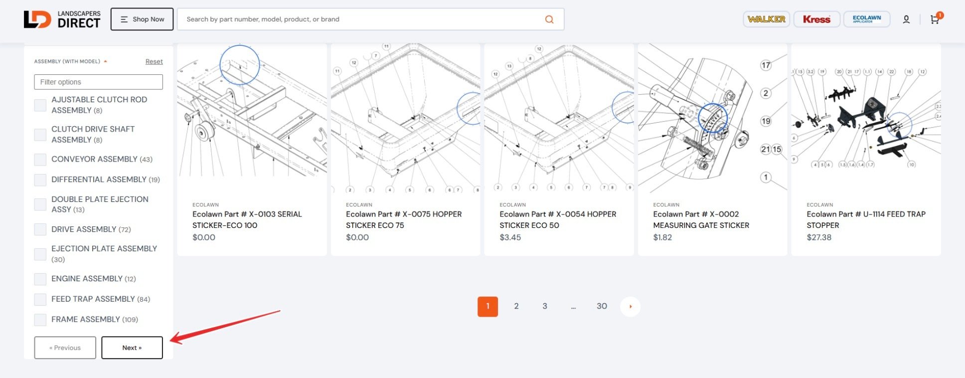Screen dimensions: 965x378
Task: Enable ENGINE ASSEMBLY filter checkbox
Action: click(40, 279)
